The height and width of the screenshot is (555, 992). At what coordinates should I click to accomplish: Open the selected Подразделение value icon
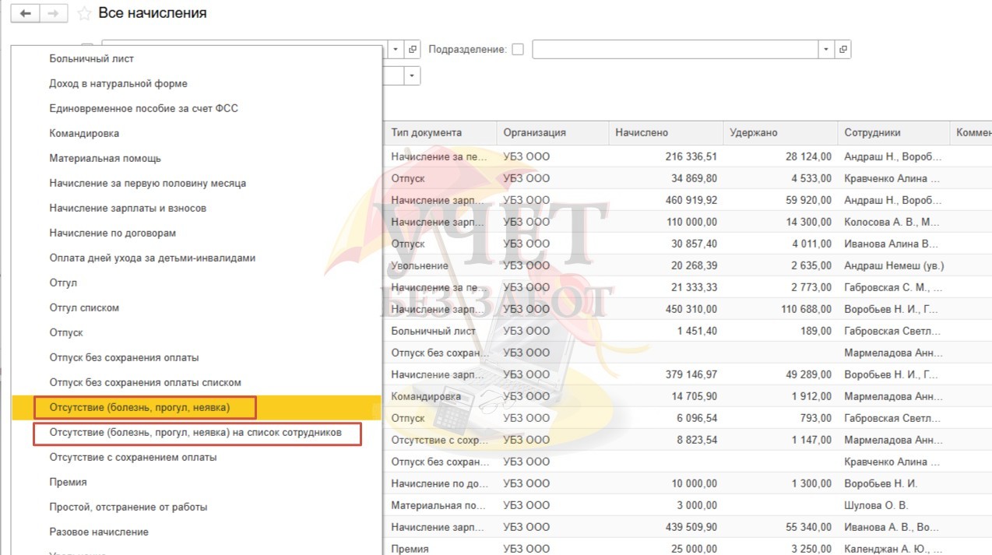pyautogui.click(x=842, y=49)
